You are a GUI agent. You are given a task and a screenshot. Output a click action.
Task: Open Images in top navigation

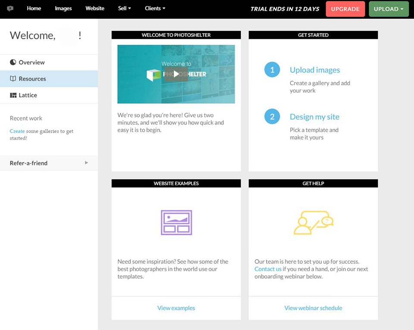coord(63,9)
